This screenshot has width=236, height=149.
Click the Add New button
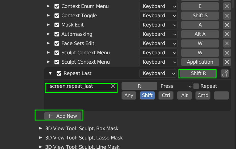pyautogui.click(x=63, y=116)
